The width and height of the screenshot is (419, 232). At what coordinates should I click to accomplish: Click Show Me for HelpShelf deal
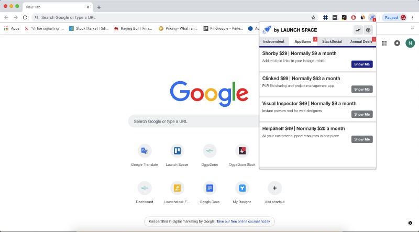coord(362,139)
